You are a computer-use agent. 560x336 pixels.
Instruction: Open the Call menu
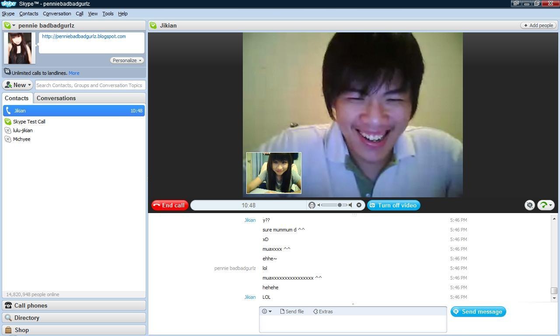point(79,14)
